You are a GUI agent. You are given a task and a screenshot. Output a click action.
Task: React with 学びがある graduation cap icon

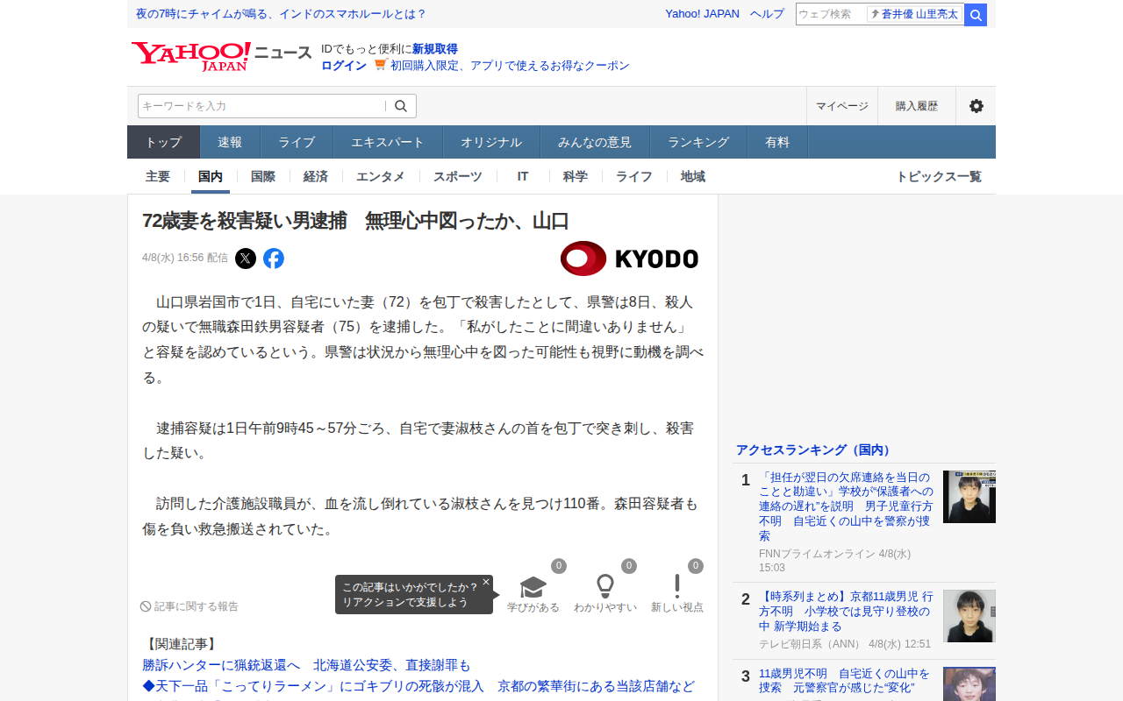(533, 586)
